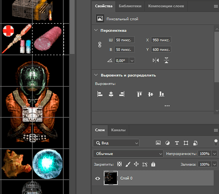Screen dimensions: 219x194
Task: Click the amber rock artifact sprite
Action: [x=16, y=163]
